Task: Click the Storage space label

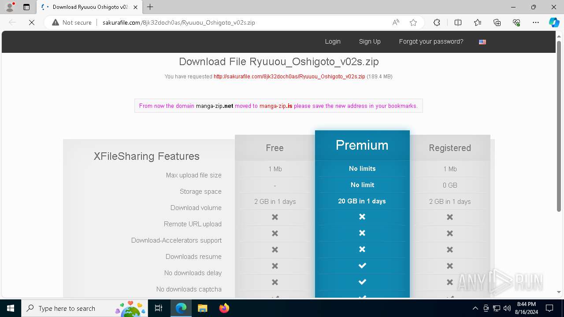Action: [x=200, y=192]
